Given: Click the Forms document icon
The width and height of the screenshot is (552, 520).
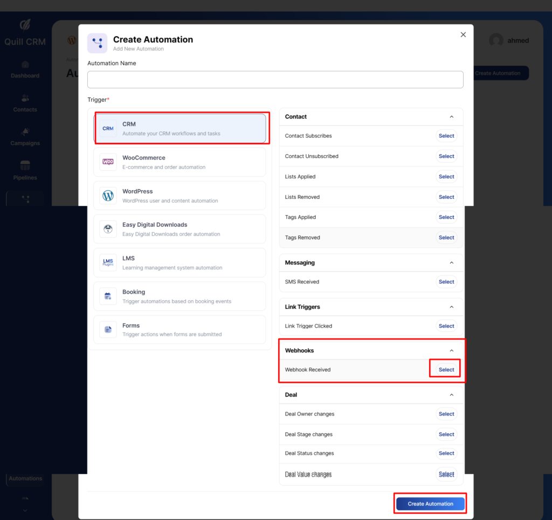Looking at the screenshot, I should pos(108,329).
